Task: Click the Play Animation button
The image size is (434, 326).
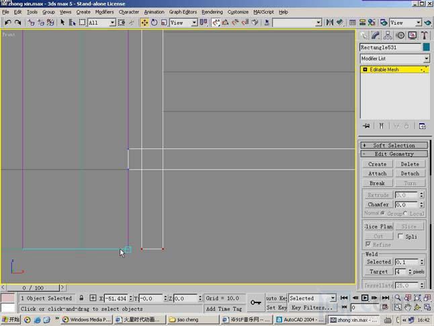Action: (365, 298)
